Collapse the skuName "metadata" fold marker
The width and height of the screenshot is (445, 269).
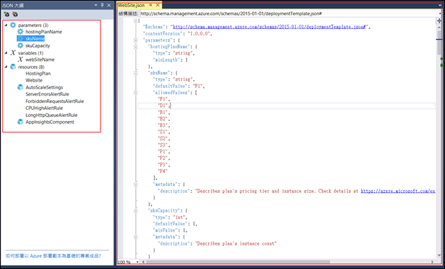[136, 185]
